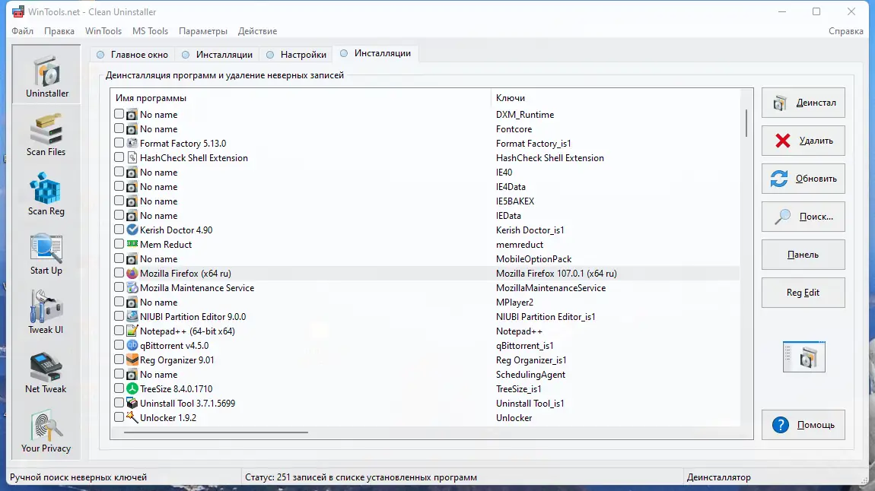Switch to the Настройки tab

click(x=296, y=55)
